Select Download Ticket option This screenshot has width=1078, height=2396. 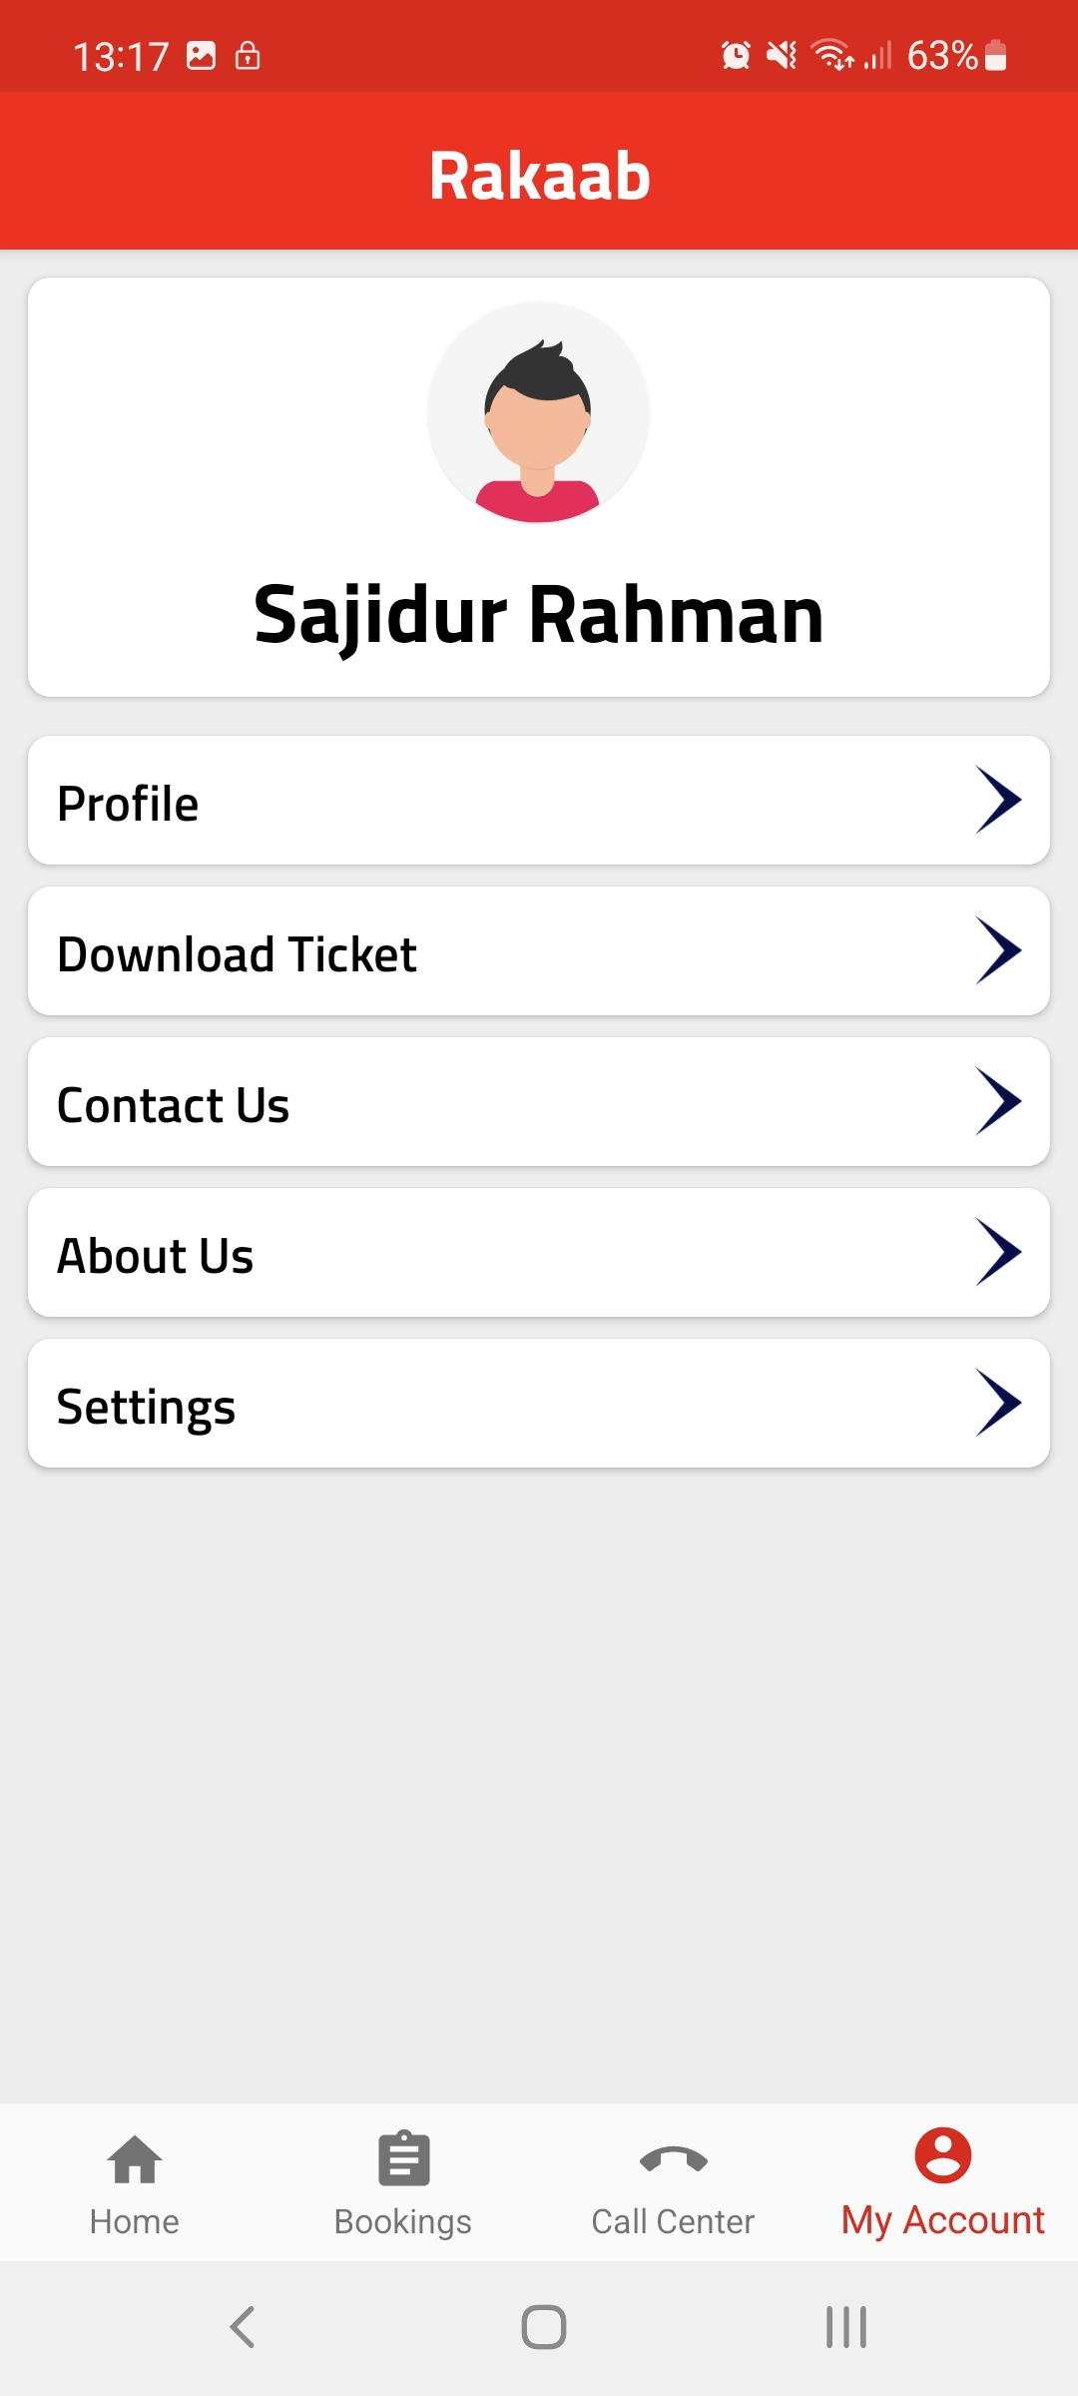tap(238, 954)
